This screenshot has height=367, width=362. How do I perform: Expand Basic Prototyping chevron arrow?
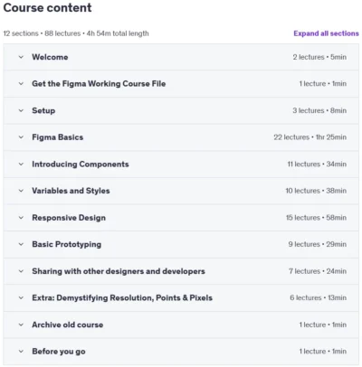[x=21, y=244]
